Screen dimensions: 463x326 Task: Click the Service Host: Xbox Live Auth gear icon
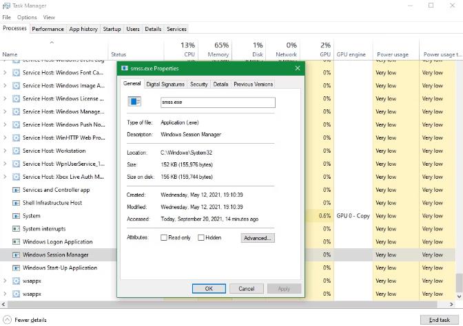16,177
